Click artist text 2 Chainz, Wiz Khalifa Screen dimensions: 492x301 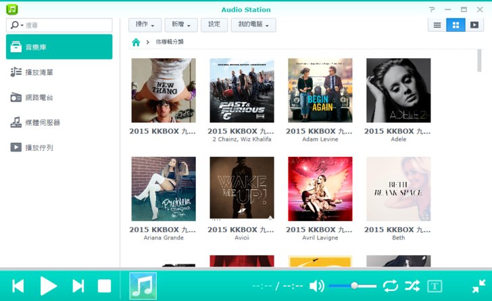[242, 139]
